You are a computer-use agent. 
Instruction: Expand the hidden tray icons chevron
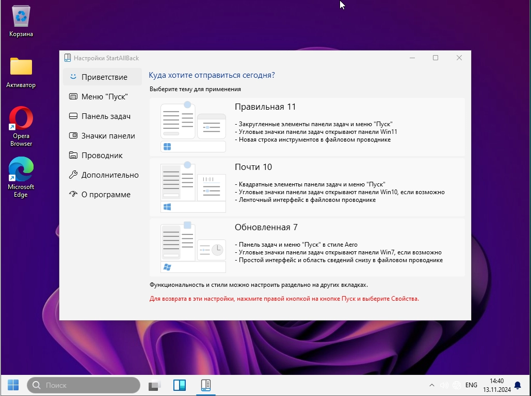tap(432, 385)
